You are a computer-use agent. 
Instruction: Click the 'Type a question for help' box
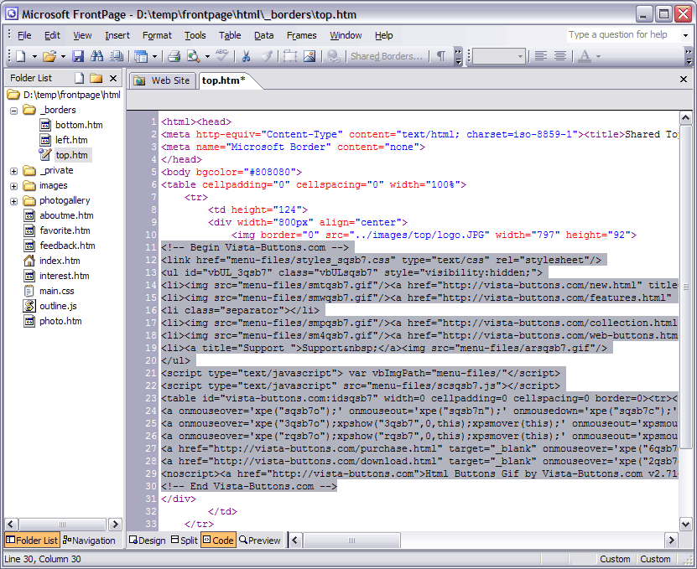623,35
